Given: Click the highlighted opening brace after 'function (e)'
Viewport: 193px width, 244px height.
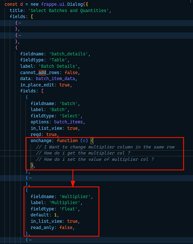Looking at the screenshot, I should click(x=92, y=141).
